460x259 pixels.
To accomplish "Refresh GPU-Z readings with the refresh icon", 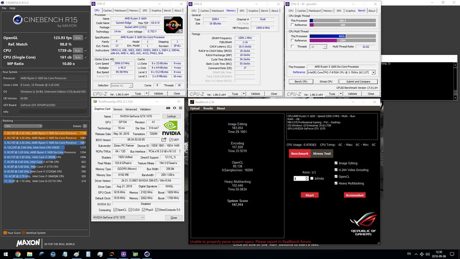I will [x=175, y=108].
